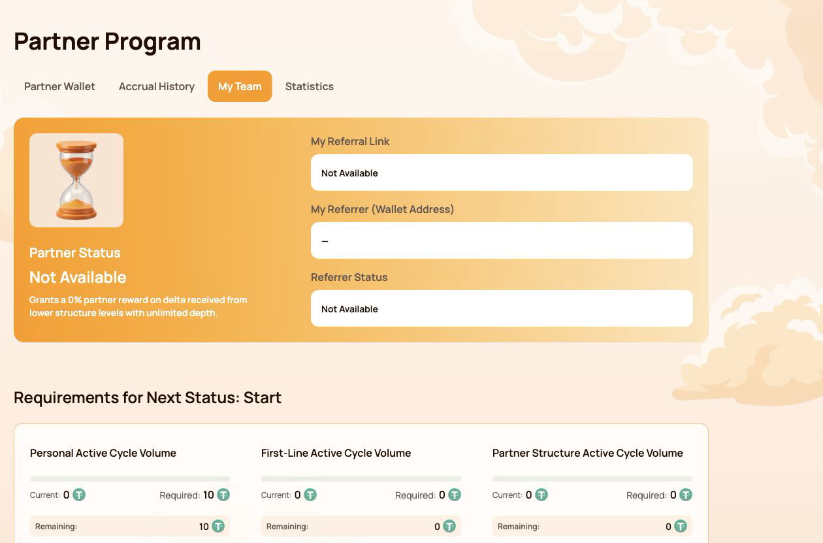Click the 0% partner reward description text
This screenshot has height=543, width=823.
(x=138, y=306)
